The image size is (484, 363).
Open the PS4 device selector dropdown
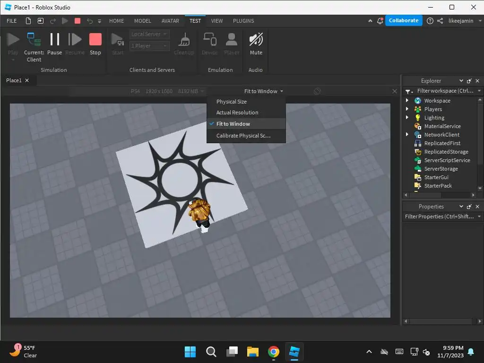click(x=167, y=91)
